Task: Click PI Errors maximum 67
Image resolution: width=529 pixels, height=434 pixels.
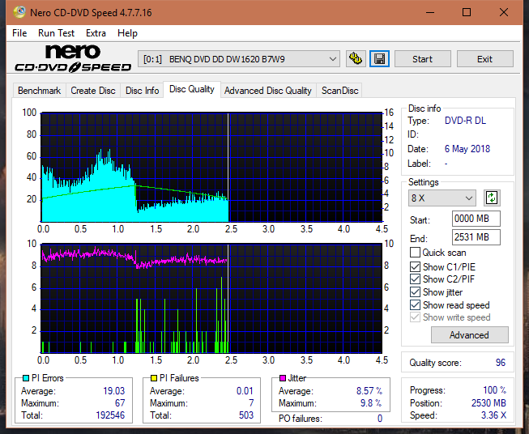Action: click(x=120, y=403)
